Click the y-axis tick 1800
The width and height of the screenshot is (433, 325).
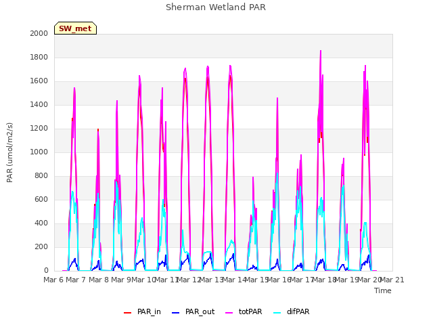coord(39,57)
